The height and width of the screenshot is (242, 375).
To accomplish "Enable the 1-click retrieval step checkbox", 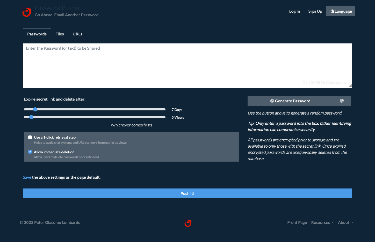I will [30, 137].
